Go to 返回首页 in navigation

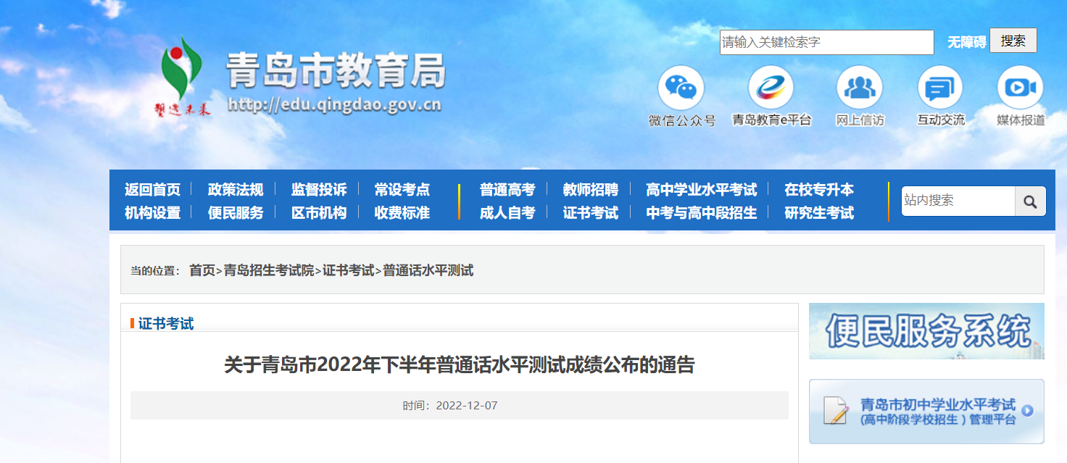click(x=152, y=190)
